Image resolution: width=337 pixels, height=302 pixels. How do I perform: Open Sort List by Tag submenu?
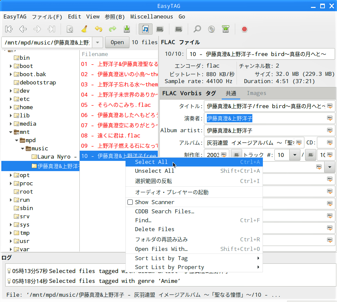(x=194, y=258)
